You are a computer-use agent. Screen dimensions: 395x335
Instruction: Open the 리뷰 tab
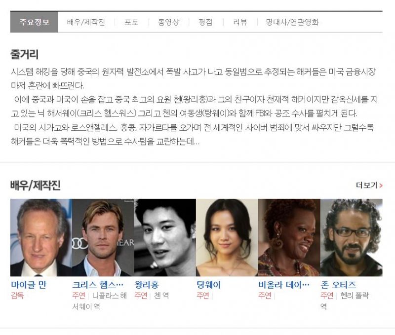click(240, 22)
